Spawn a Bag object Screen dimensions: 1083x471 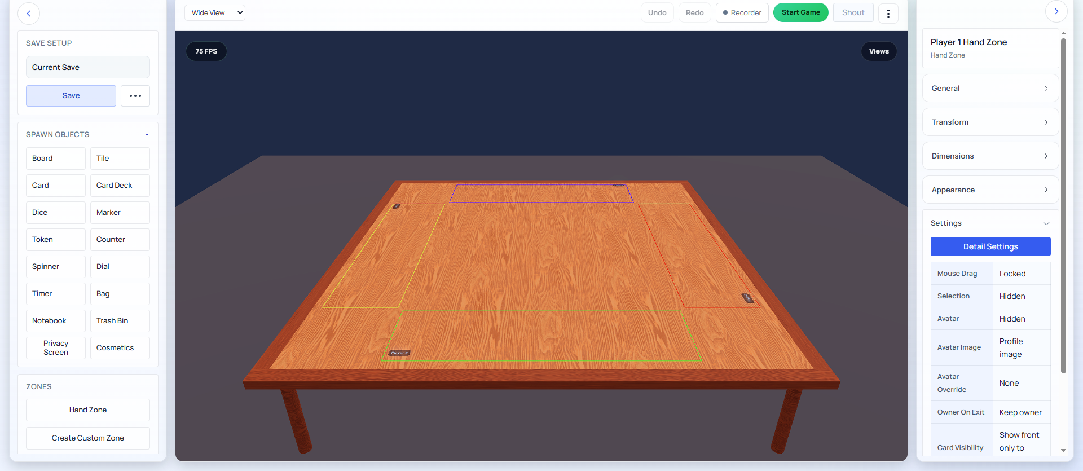point(120,294)
